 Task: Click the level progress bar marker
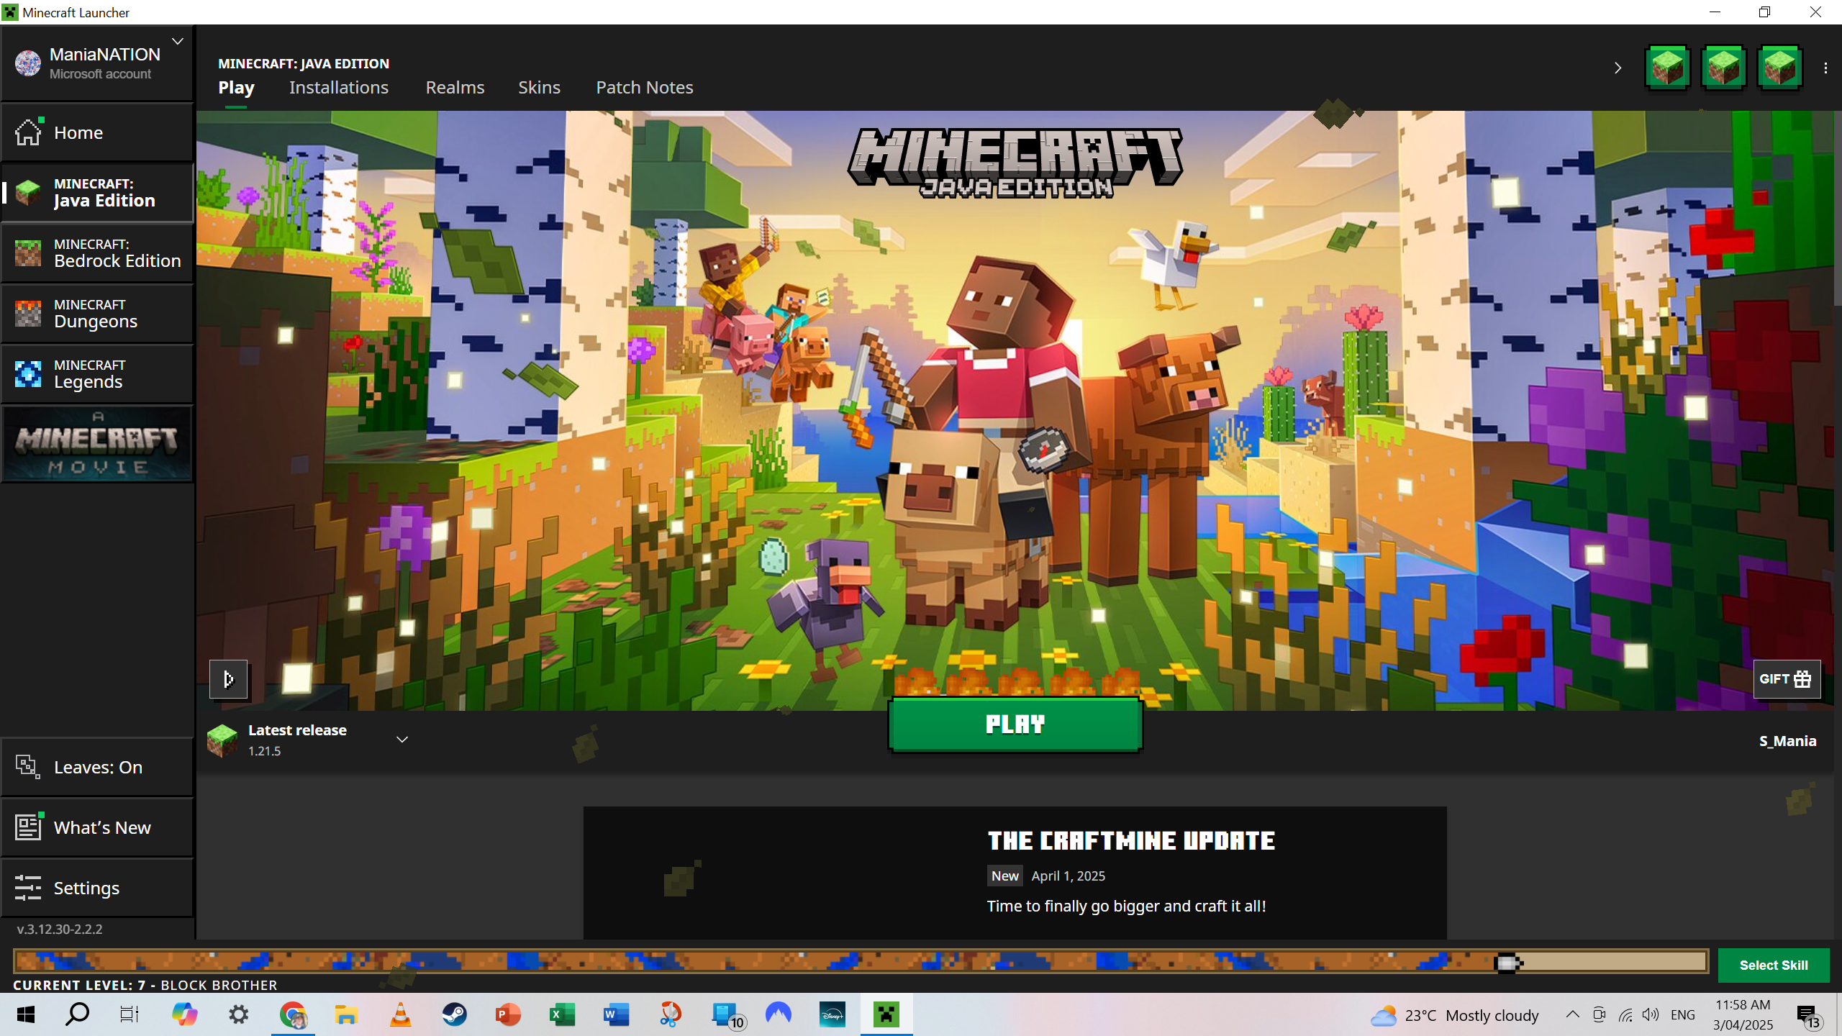(1507, 963)
